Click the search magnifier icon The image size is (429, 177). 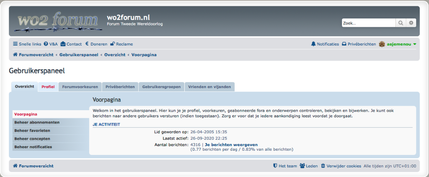(401, 23)
